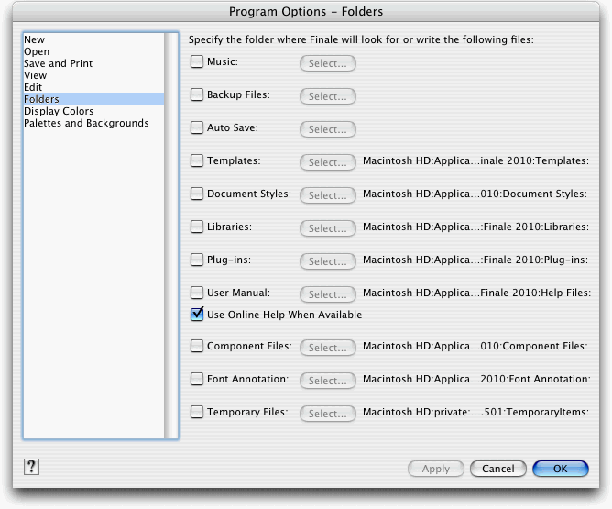Open the help question mark icon

pyautogui.click(x=31, y=467)
